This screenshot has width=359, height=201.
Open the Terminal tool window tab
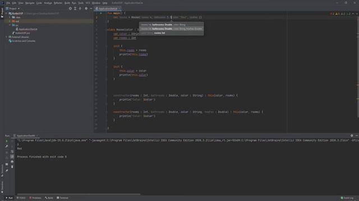(x=62, y=198)
